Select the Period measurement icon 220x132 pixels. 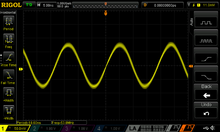[x=9, y=21]
